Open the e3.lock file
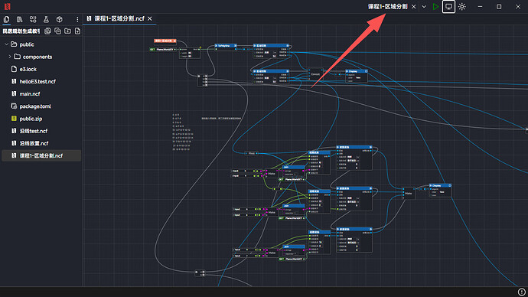The height and width of the screenshot is (297, 528). click(28, 69)
